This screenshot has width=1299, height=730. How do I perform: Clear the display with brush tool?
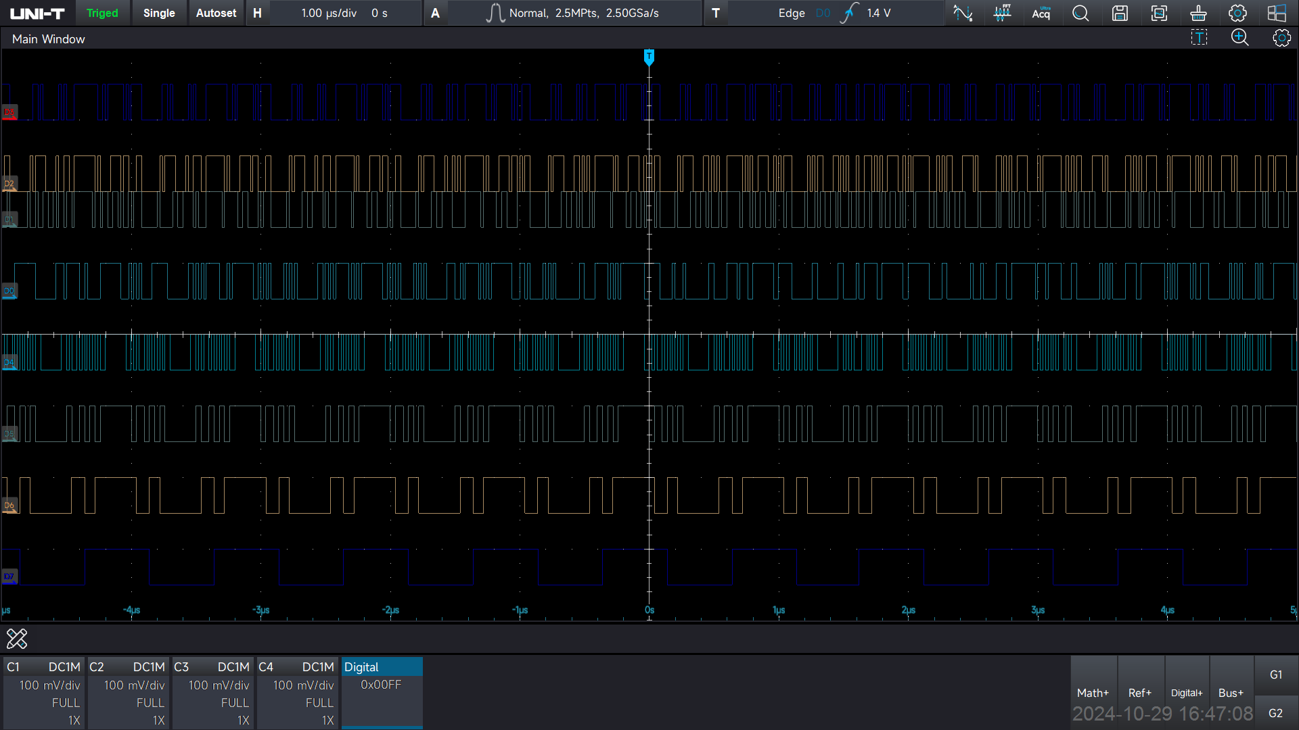click(1198, 13)
